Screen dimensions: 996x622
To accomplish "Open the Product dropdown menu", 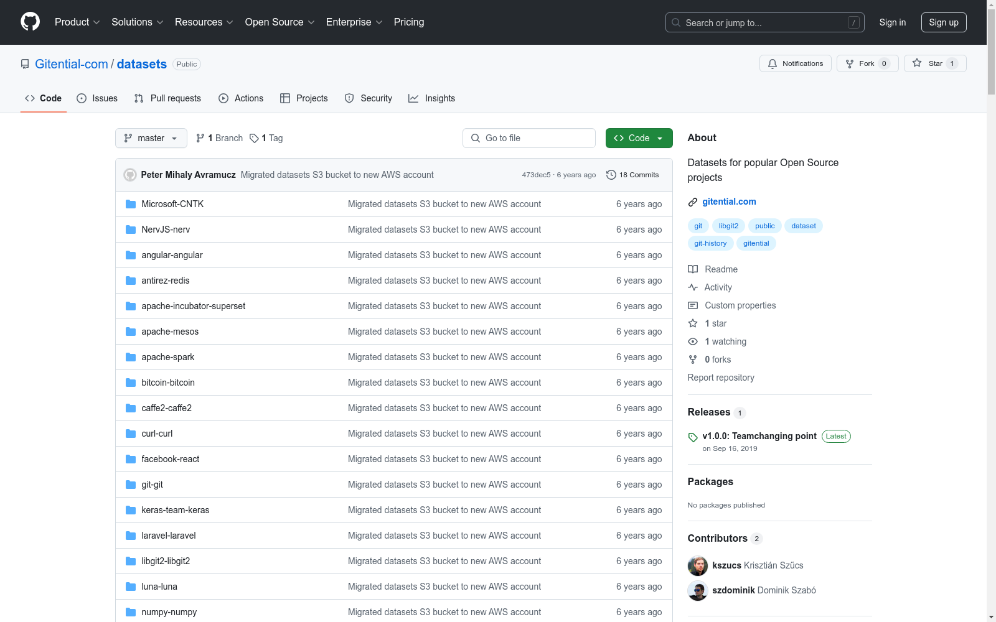I will (77, 22).
